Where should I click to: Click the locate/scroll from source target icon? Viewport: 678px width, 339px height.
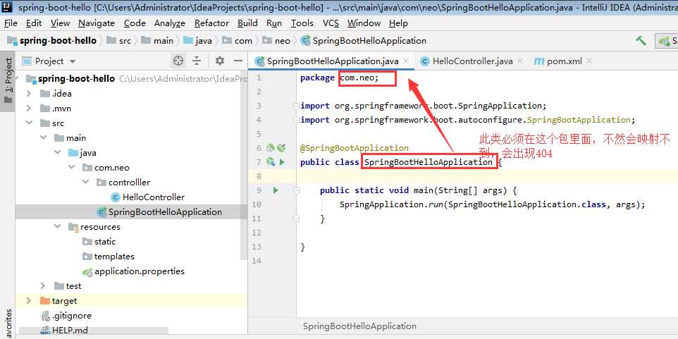[x=178, y=61]
